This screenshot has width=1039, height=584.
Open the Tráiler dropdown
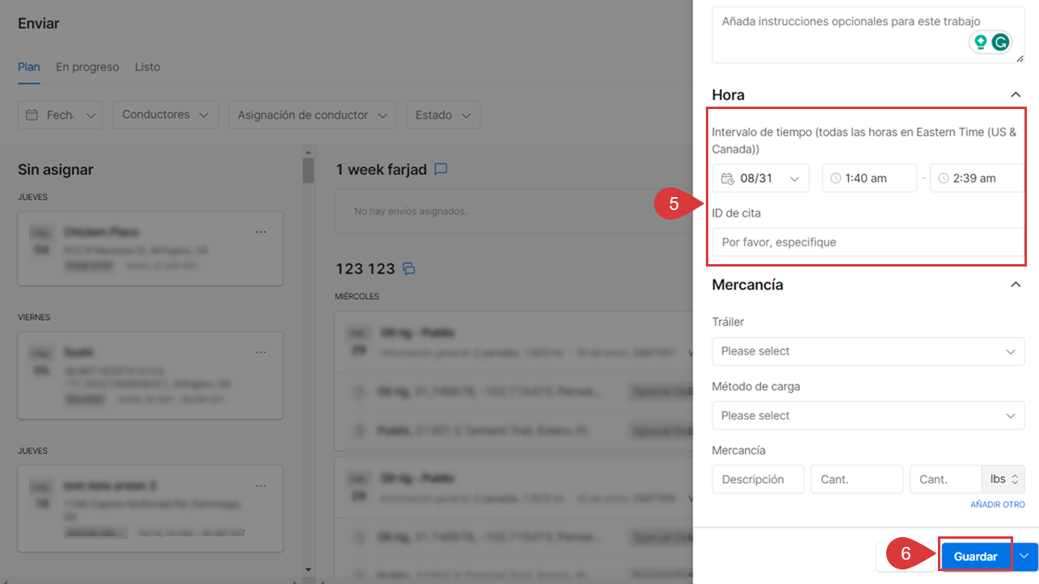pyautogui.click(x=868, y=351)
